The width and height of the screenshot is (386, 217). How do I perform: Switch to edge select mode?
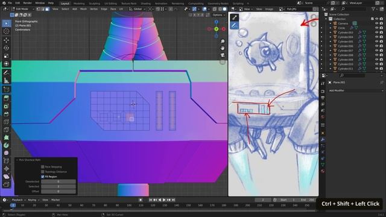(43, 9)
